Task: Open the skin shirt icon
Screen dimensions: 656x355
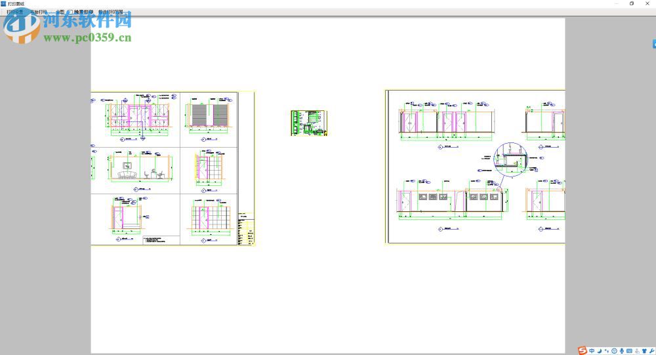Action: [x=644, y=351]
